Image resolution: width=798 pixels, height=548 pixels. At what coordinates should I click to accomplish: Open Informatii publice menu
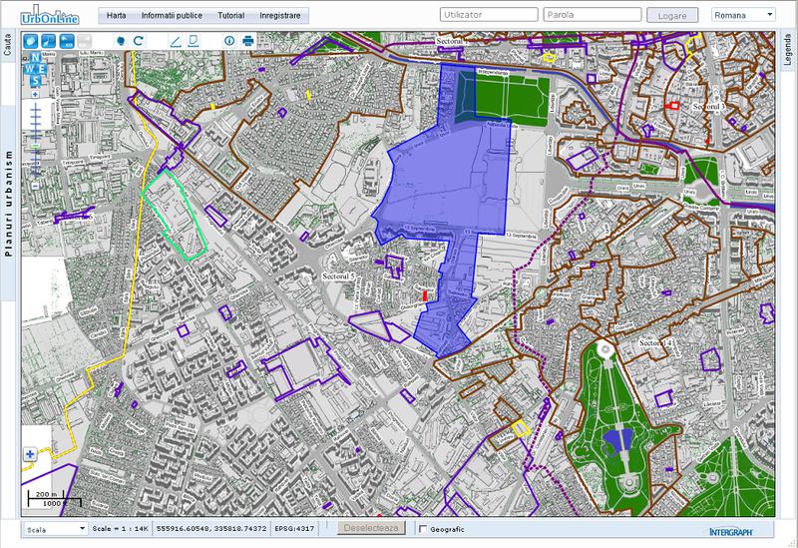tap(174, 16)
